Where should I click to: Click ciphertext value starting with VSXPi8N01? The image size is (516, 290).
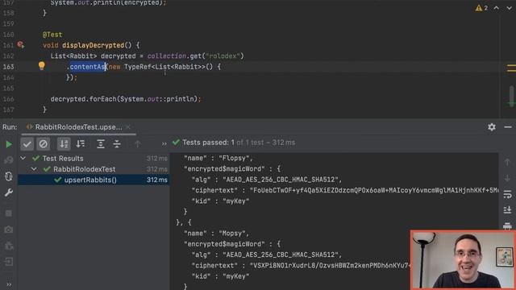330,265
